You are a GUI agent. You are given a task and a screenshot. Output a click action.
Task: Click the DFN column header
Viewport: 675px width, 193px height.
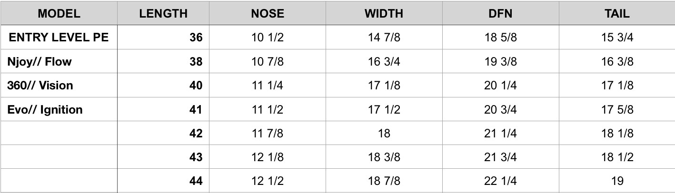(x=500, y=13)
